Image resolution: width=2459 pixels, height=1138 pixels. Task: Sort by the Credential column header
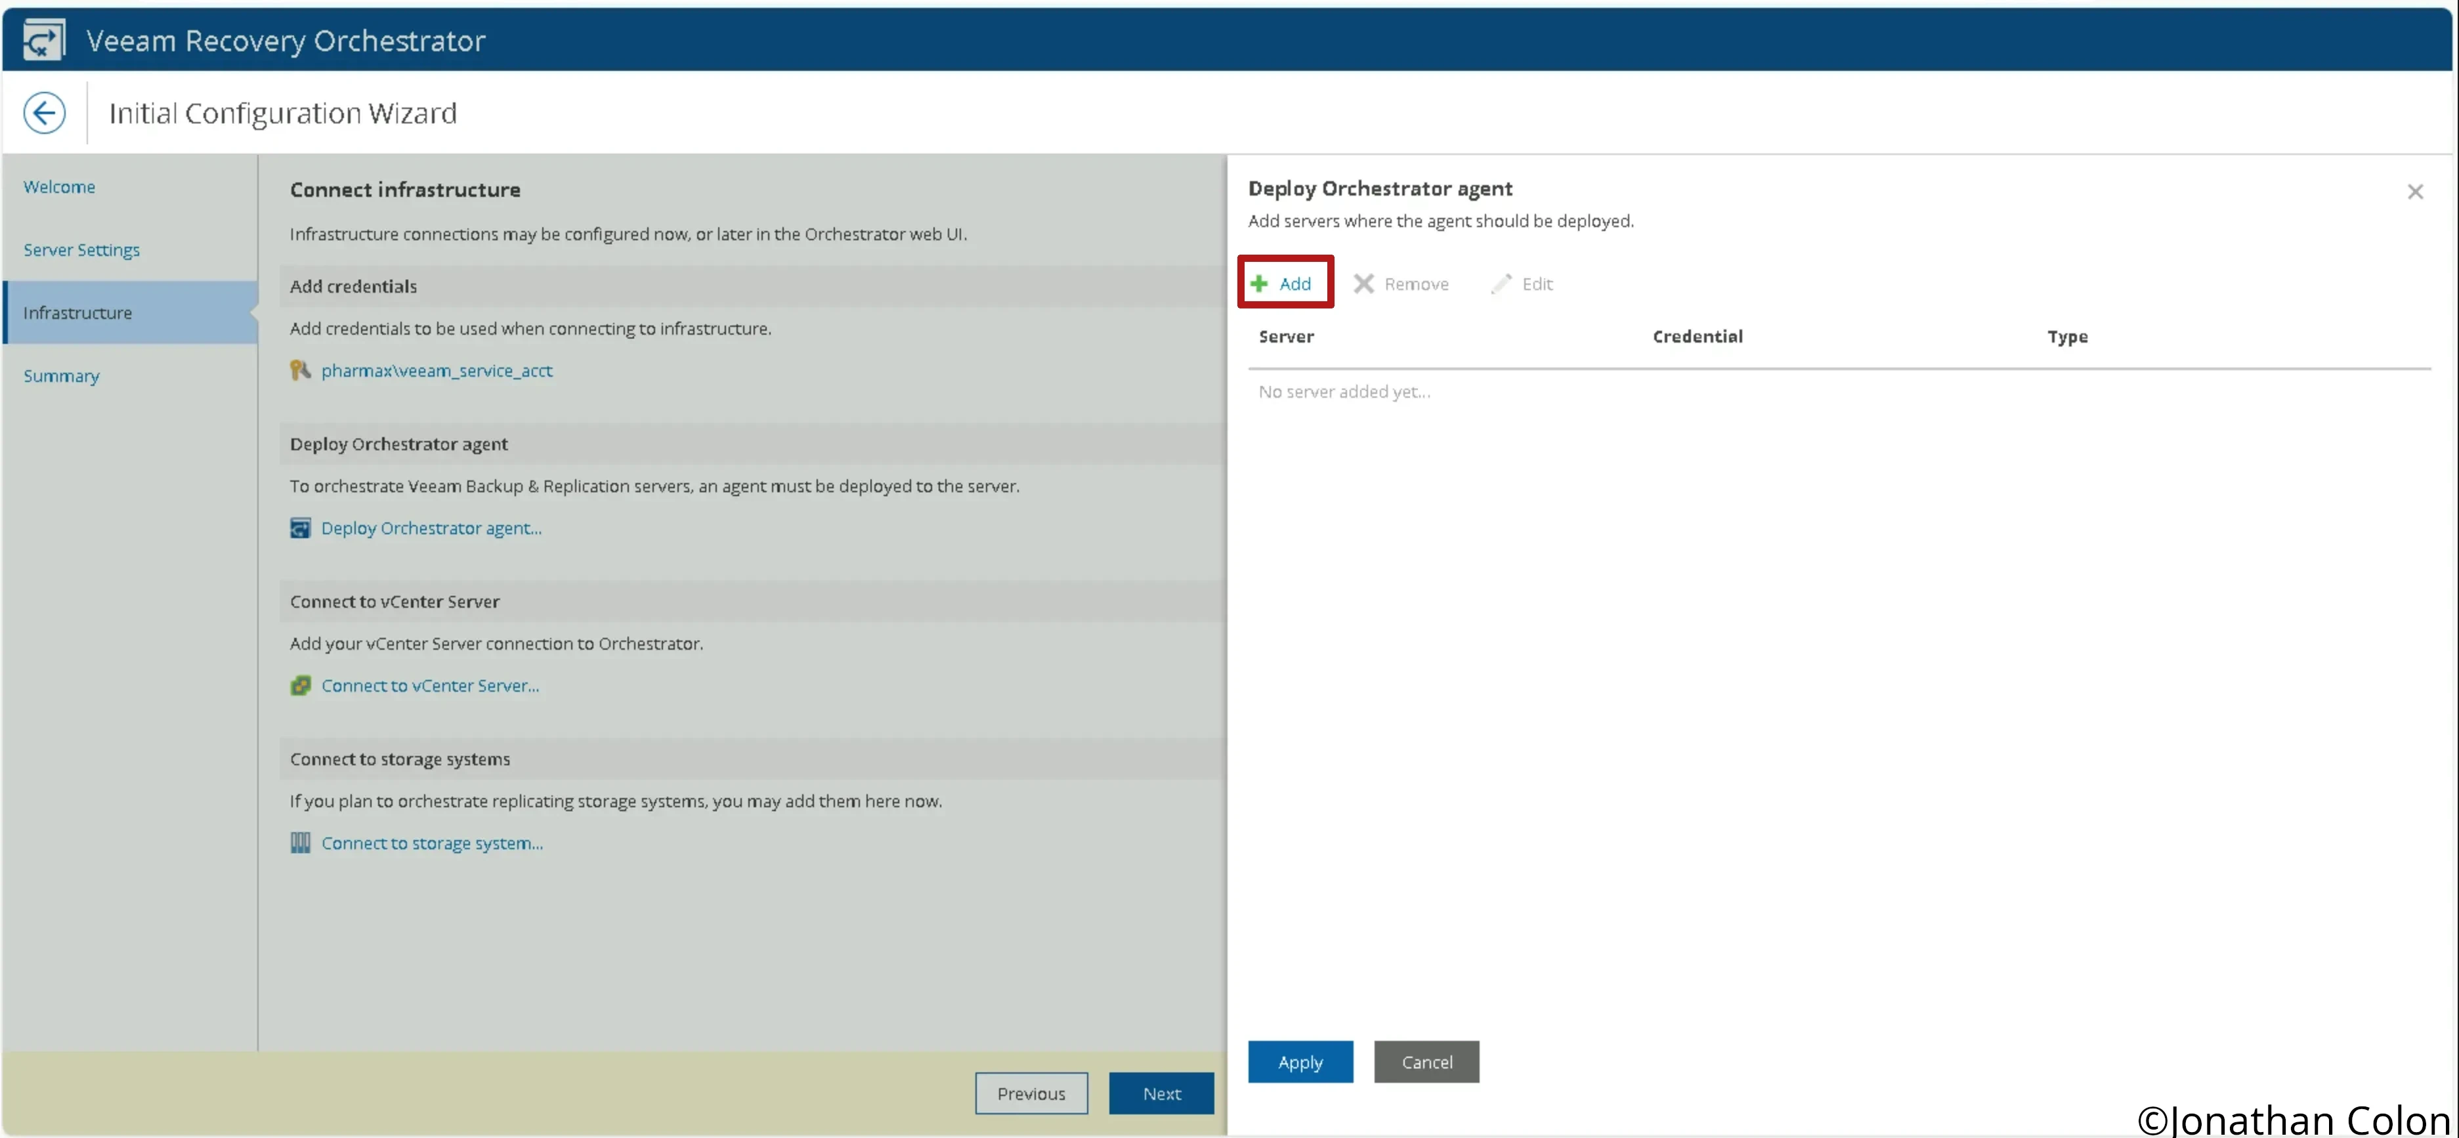tap(1698, 336)
